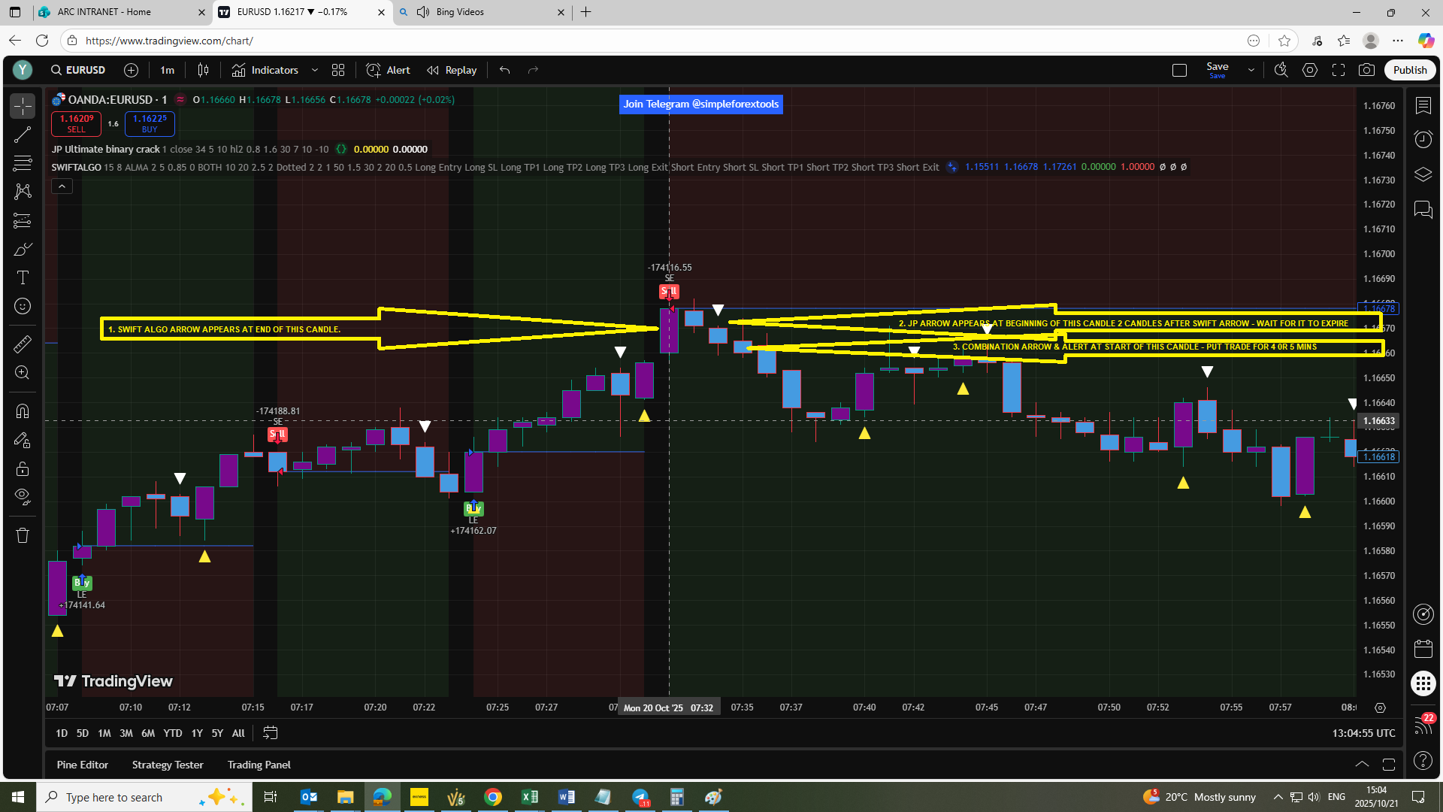
Task: Activate the measure ruler tool
Action: point(23,344)
